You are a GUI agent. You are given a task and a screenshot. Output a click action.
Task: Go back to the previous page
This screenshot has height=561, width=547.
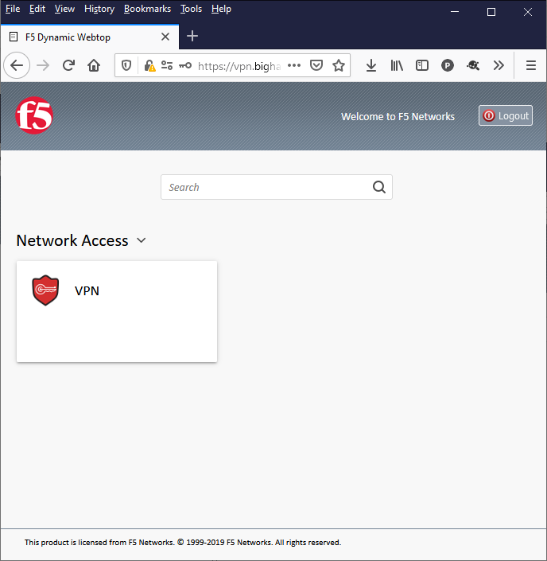[x=17, y=65]
